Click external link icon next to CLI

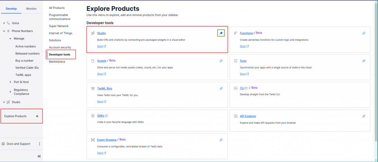coord(246,88)
